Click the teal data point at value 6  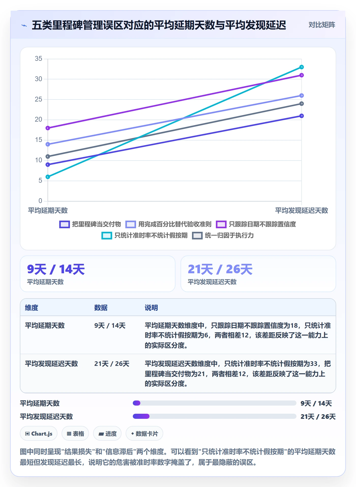[48, 177]
